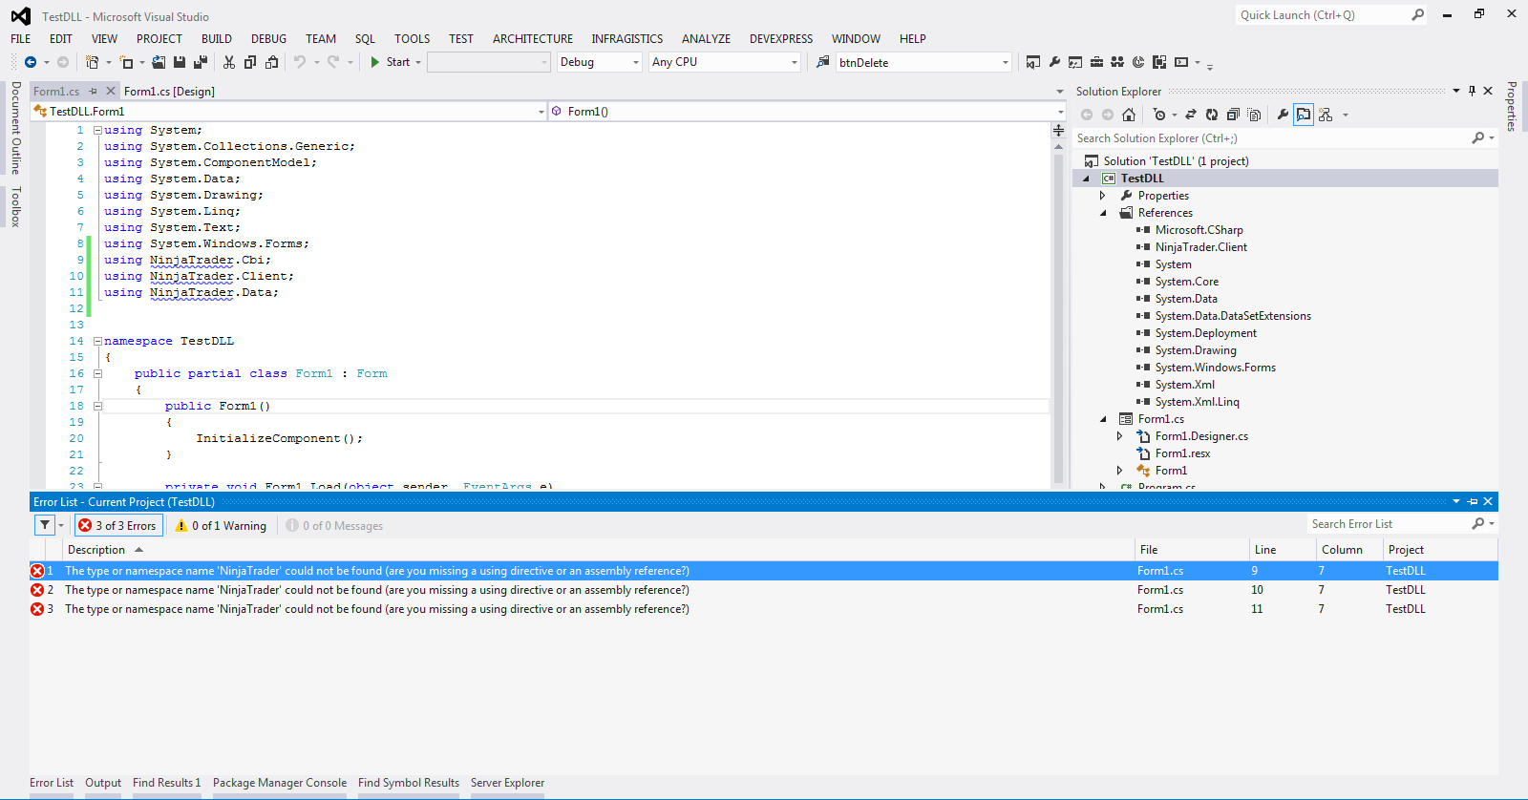Select error row for line 10
The height and width of the screenshot is (800, 1528).
[763, 590]
